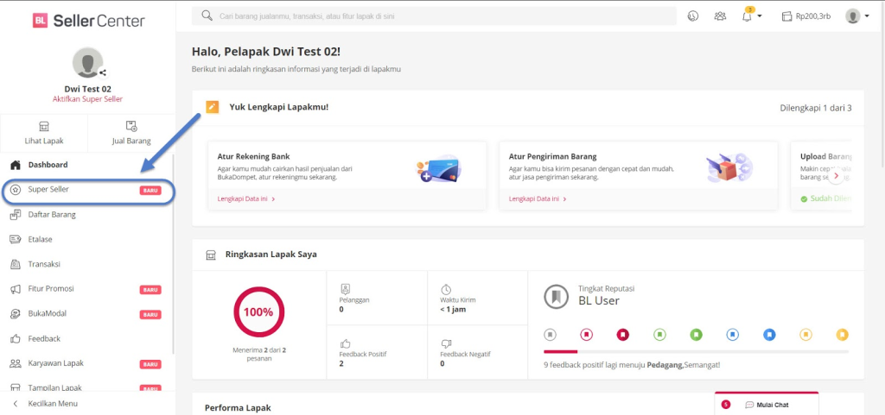Click the Waktu Kirim clock icon
The width and height of the screenshot is (885, 415).
click(x=446, y=289)
